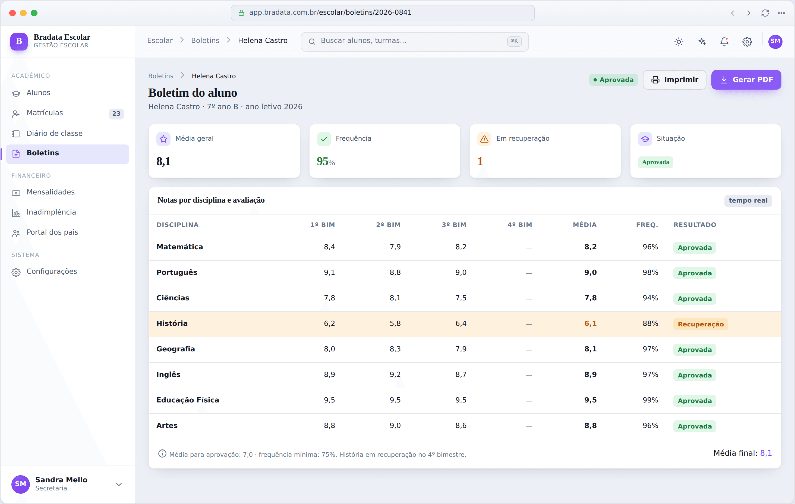Focus the Buscar alunos search field
The height and width of the screenshot is (504, 795).
pos(415,42)
